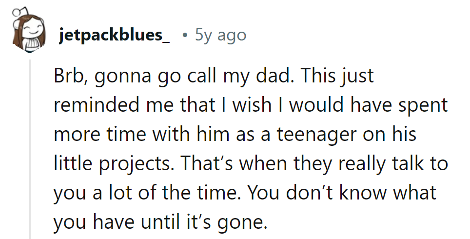The image size is (470, 239).
Task: Click the word "spent" in the comment
Action: [x=424, y=106]
